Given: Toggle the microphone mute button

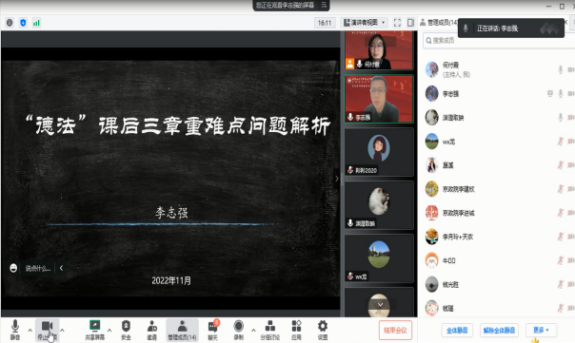Looking at the screenshot, I should click(x=15, y=330).
